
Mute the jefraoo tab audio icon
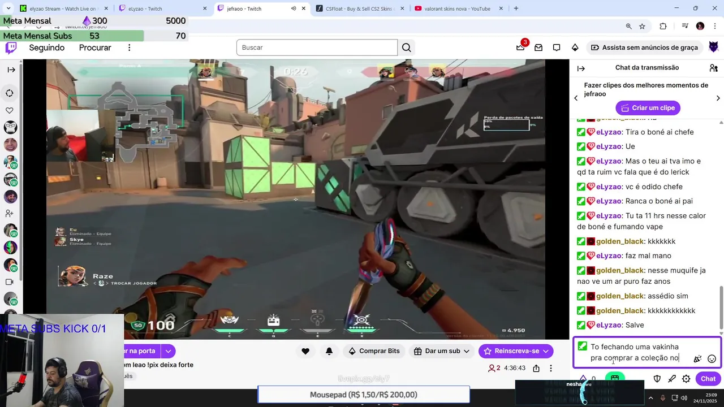[294, 8]
